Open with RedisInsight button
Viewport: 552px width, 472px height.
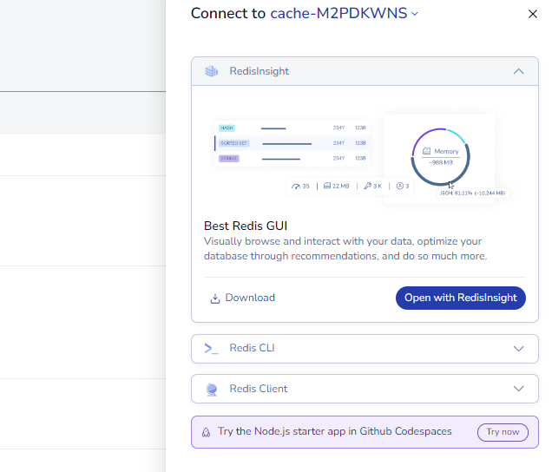[x=461, y=298]
